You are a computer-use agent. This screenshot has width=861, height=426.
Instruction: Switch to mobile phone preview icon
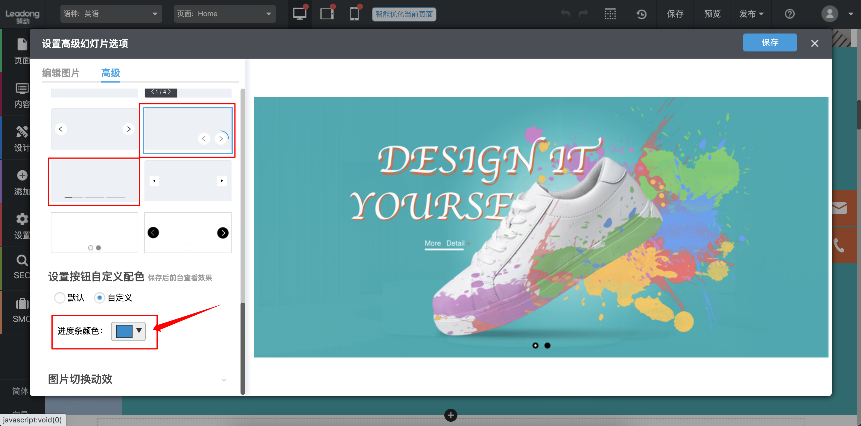point(354,14)
